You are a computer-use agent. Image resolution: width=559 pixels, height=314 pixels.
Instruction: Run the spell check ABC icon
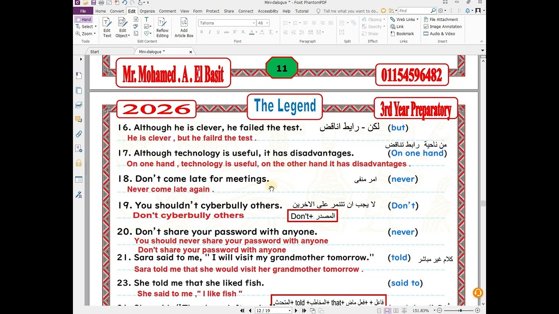tap(136, 27)
